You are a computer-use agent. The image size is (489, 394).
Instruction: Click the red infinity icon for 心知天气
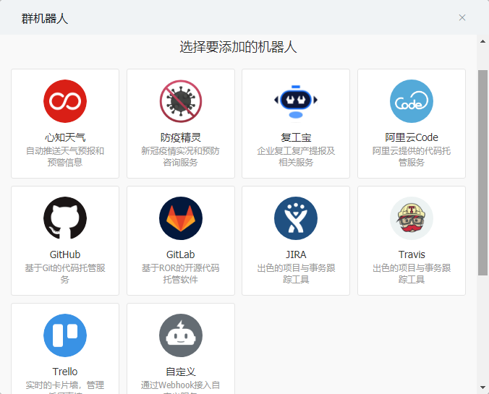[x=65, y=101]
